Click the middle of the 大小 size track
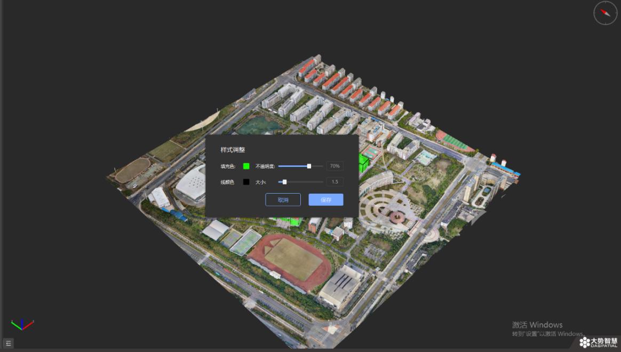 tap(301, 182)
